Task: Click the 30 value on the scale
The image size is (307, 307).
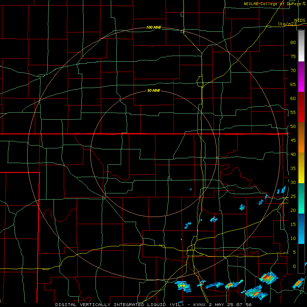Action: [293, 182]
